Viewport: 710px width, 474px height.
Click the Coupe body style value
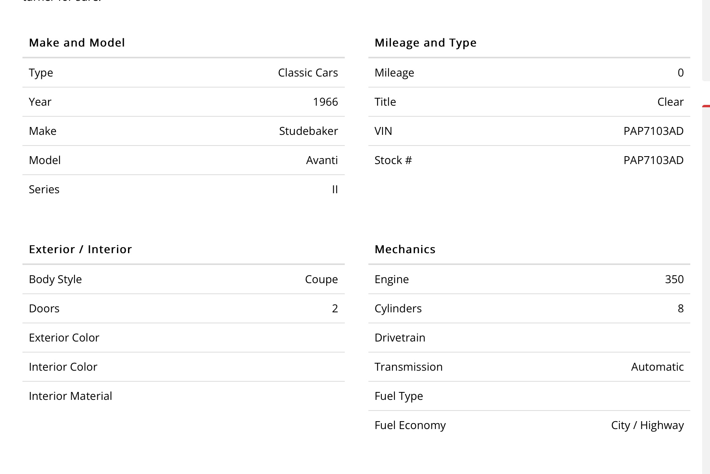point(322,279)
